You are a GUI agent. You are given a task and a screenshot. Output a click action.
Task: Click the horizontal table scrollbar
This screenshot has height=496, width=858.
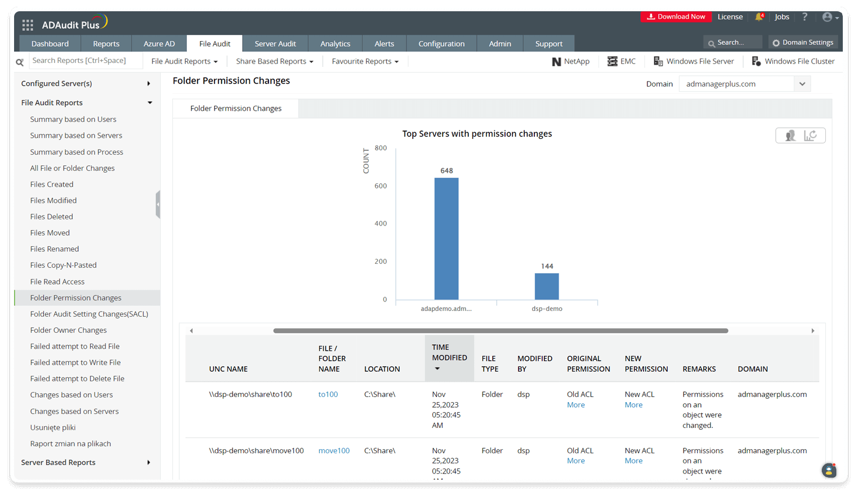click(500, 331)
